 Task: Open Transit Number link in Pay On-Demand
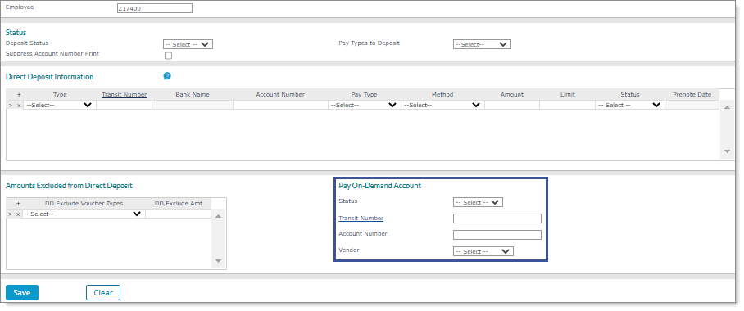click(361, 218)
